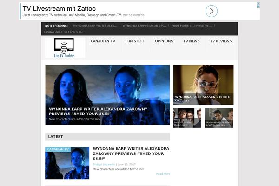This screenshot has width=279, height=186.
Task: Open the latest article title Wynonna Earp Writer
Action: coord(131,153)
